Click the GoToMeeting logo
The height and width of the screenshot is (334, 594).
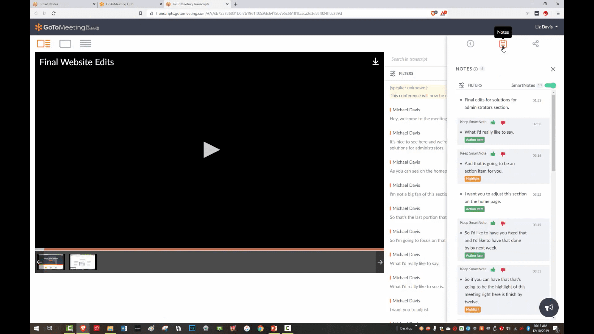point(67,27)
